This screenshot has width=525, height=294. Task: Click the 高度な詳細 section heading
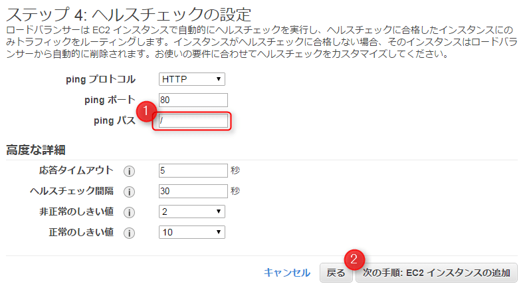click(39, 149)
